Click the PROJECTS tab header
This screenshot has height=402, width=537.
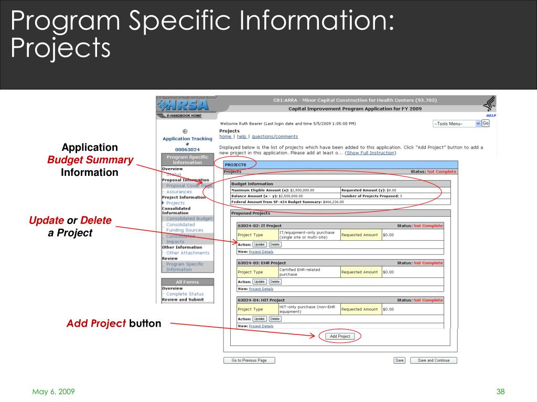[x=235, y=165]
